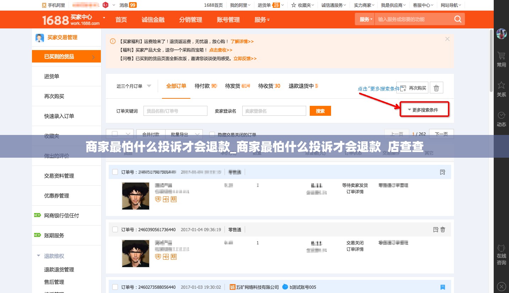Expand 更多搜索条件 options
The image size is (509, 293).
[x=424, y=110]
